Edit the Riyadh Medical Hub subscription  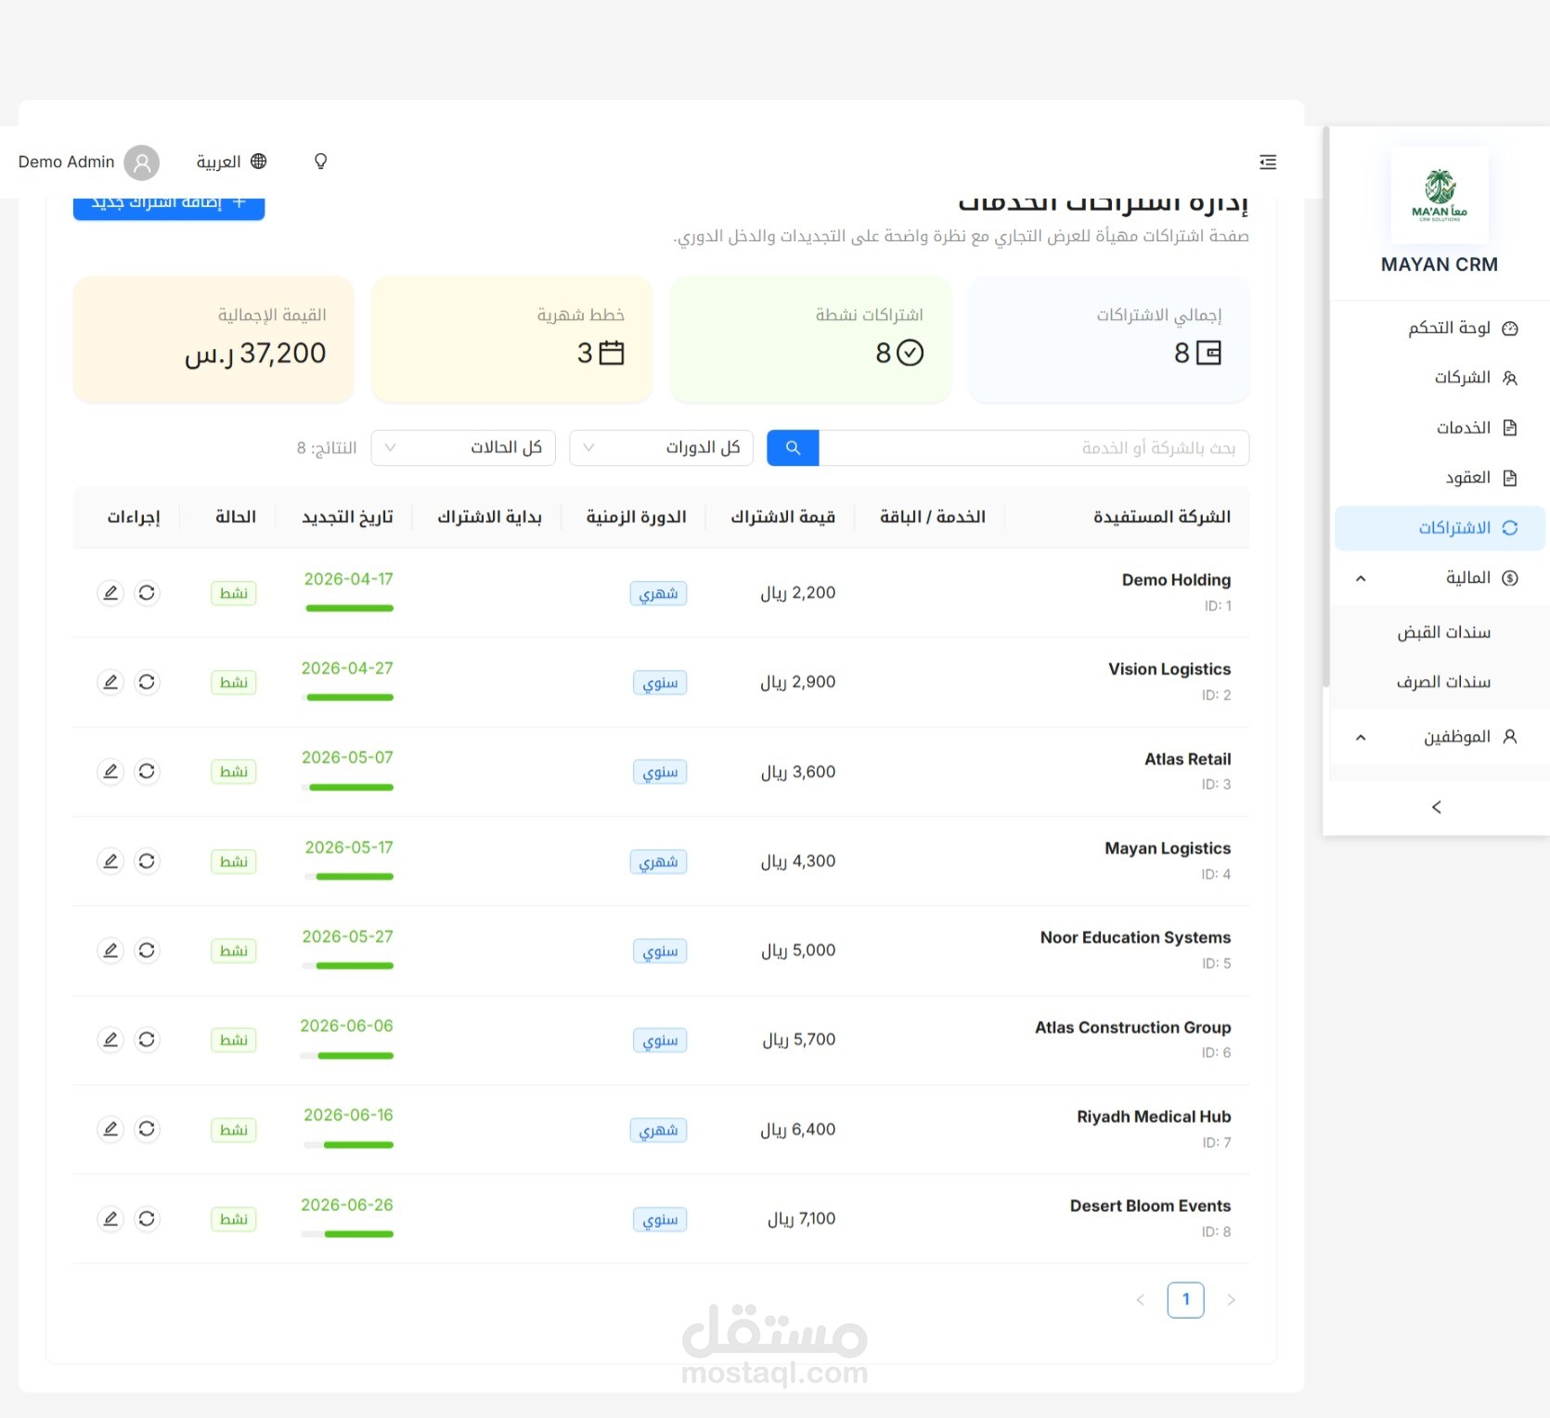110,1129
